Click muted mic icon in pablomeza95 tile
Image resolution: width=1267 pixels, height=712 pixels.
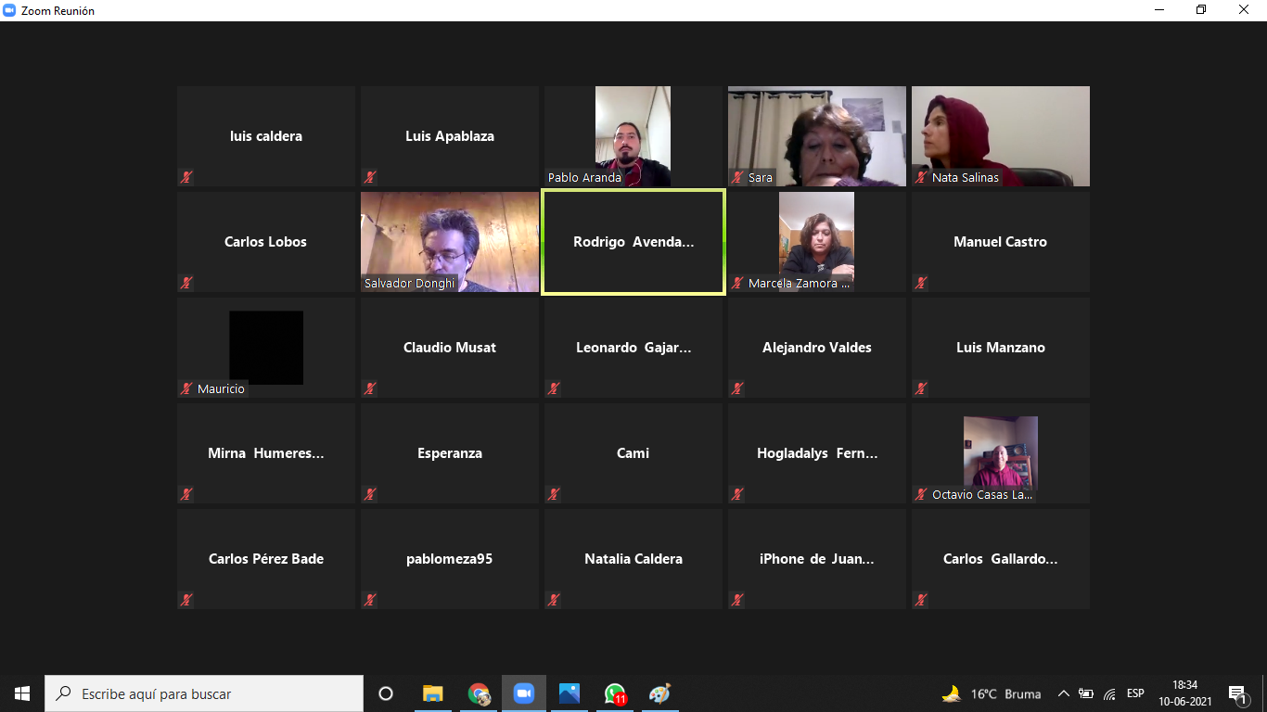[370, 600]
